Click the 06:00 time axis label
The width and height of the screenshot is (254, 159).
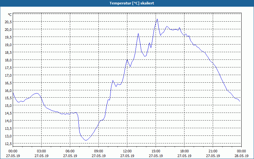pos(70,151)
